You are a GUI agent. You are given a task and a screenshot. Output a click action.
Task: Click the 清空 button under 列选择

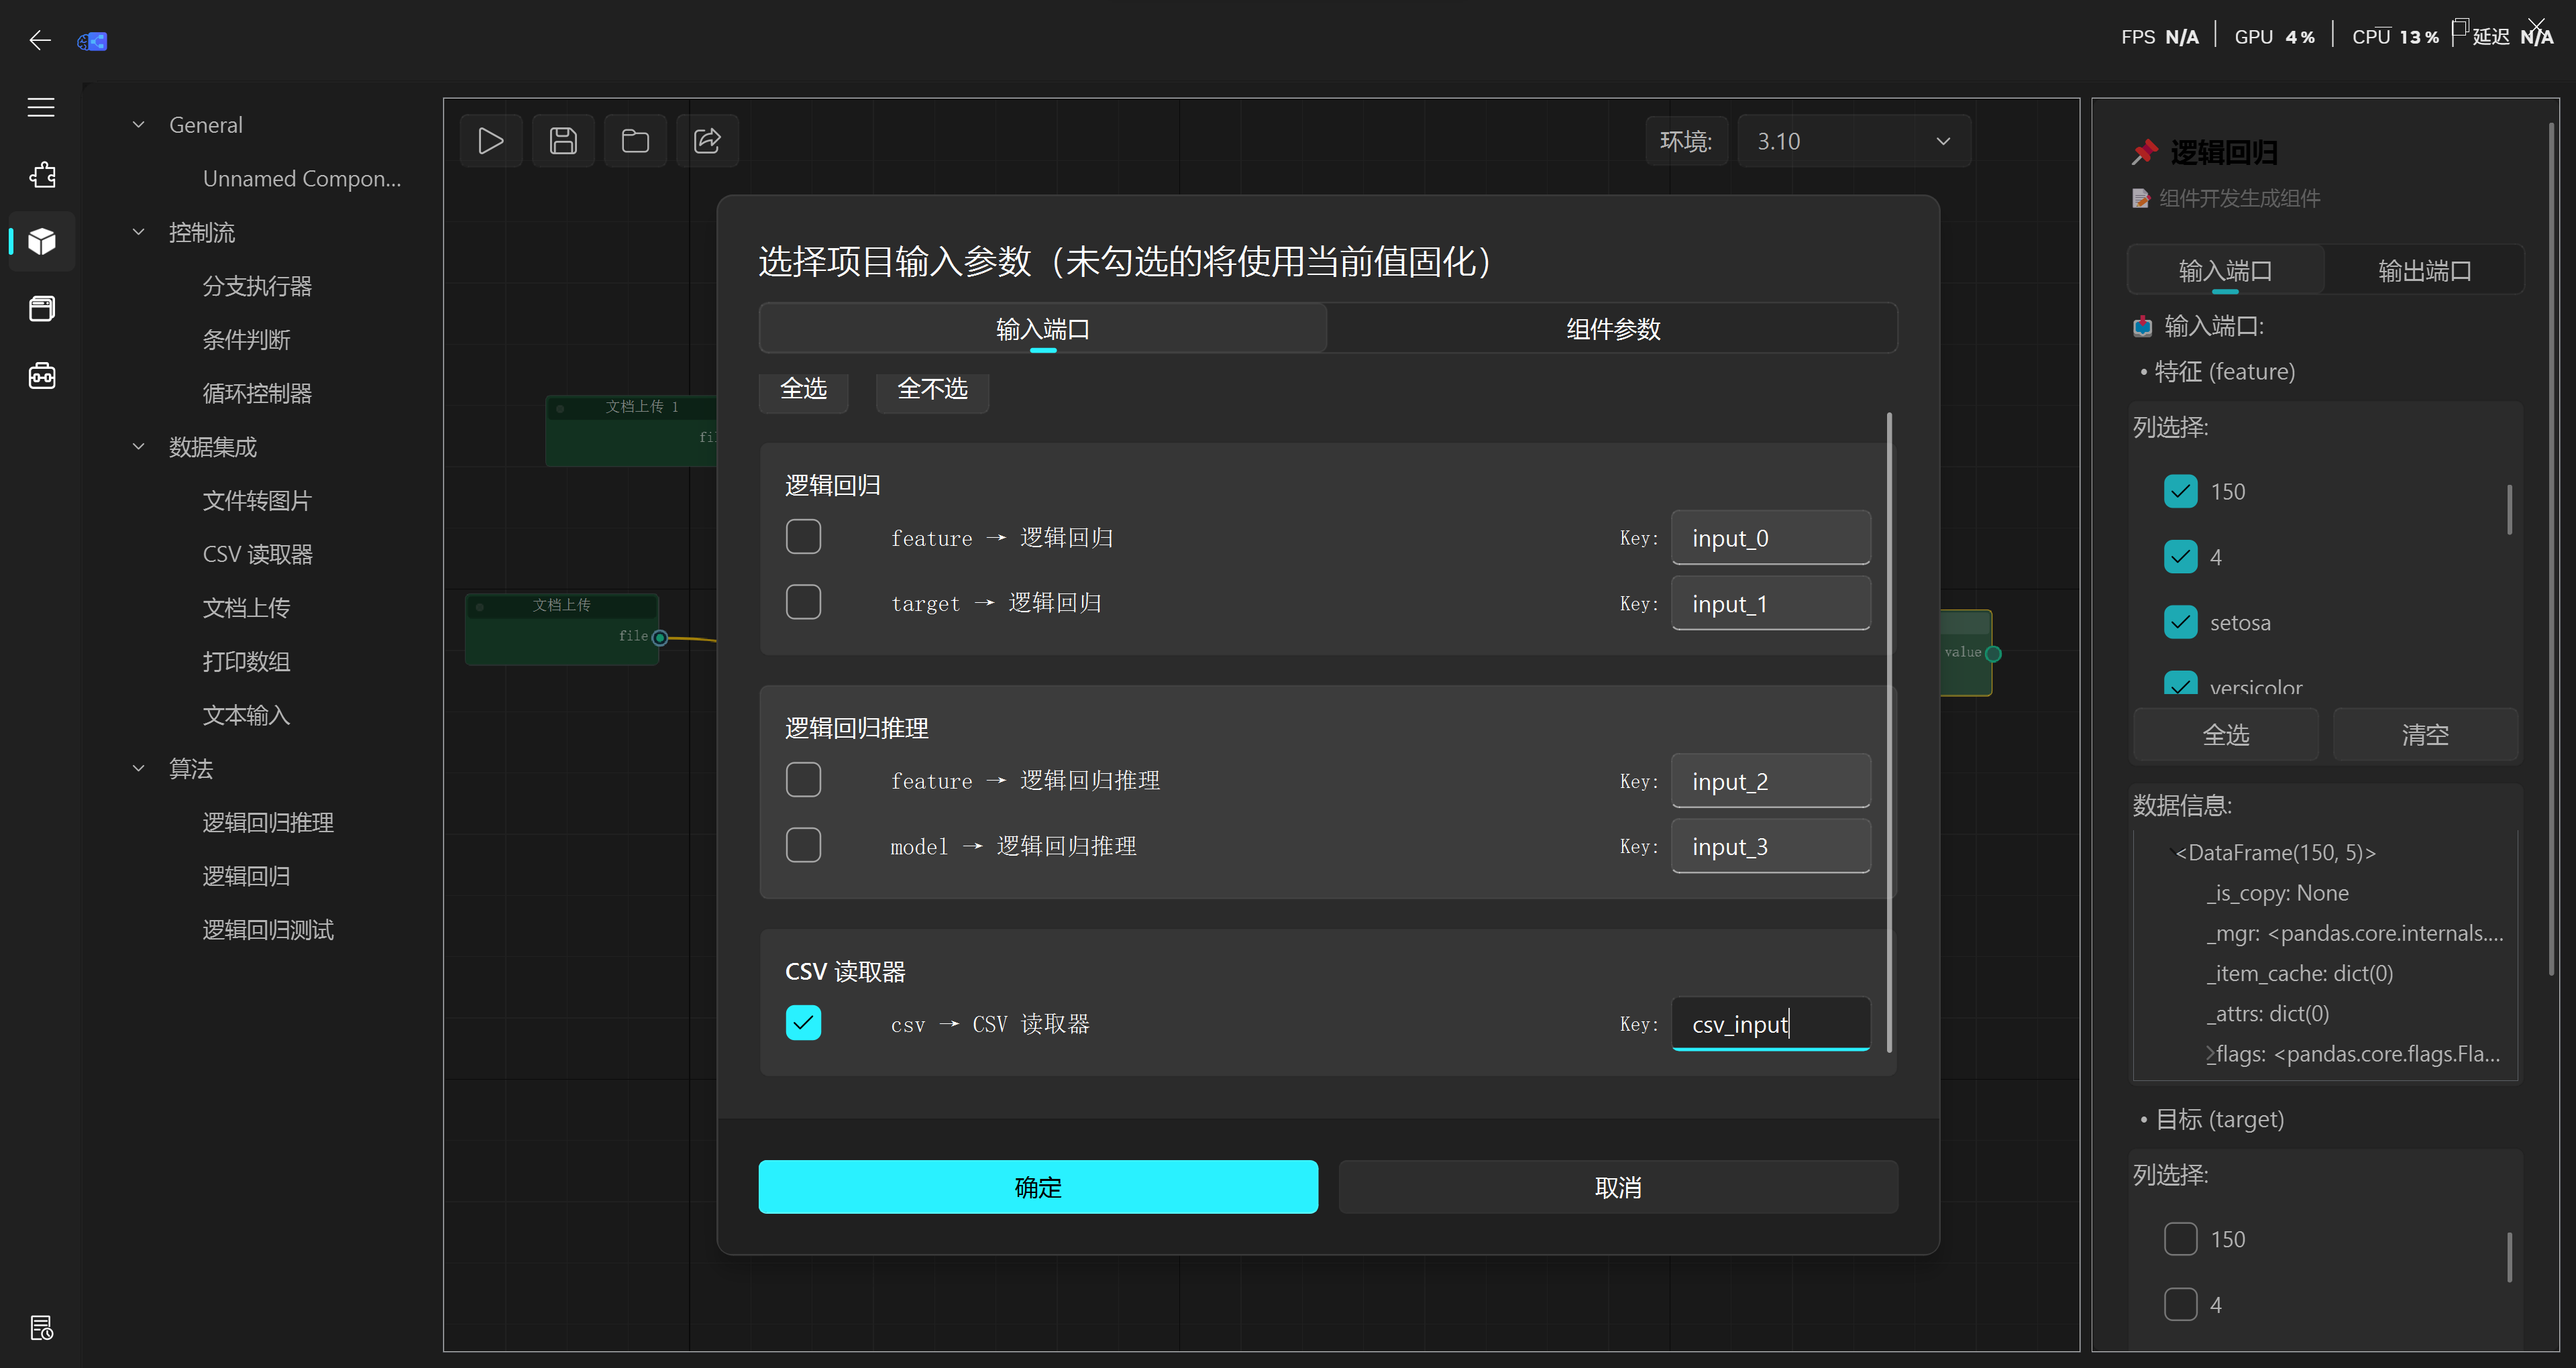[2425, 735]
